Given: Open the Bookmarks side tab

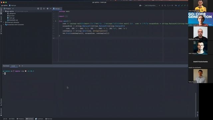Looking at the screenshot, I should (1, 112).
